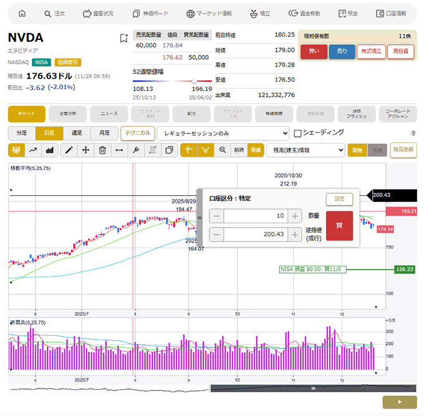Open the wrench chart settings icon

135,150
